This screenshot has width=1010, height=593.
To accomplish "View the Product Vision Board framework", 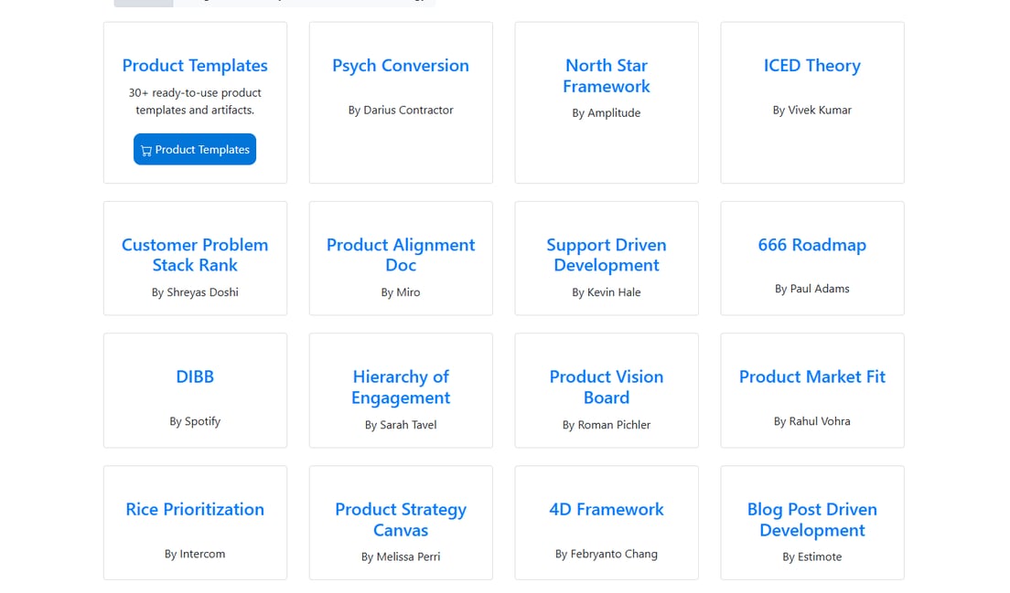I will [607, 387].
